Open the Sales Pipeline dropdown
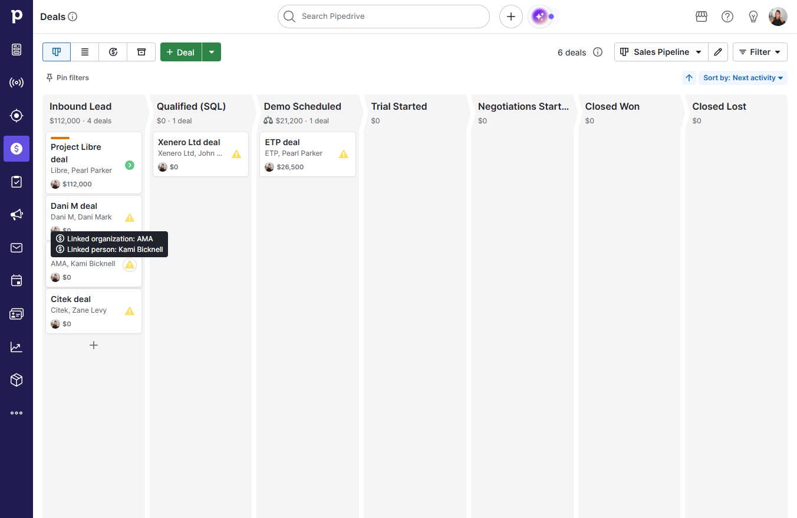797x518 pixels. (661, 52)
